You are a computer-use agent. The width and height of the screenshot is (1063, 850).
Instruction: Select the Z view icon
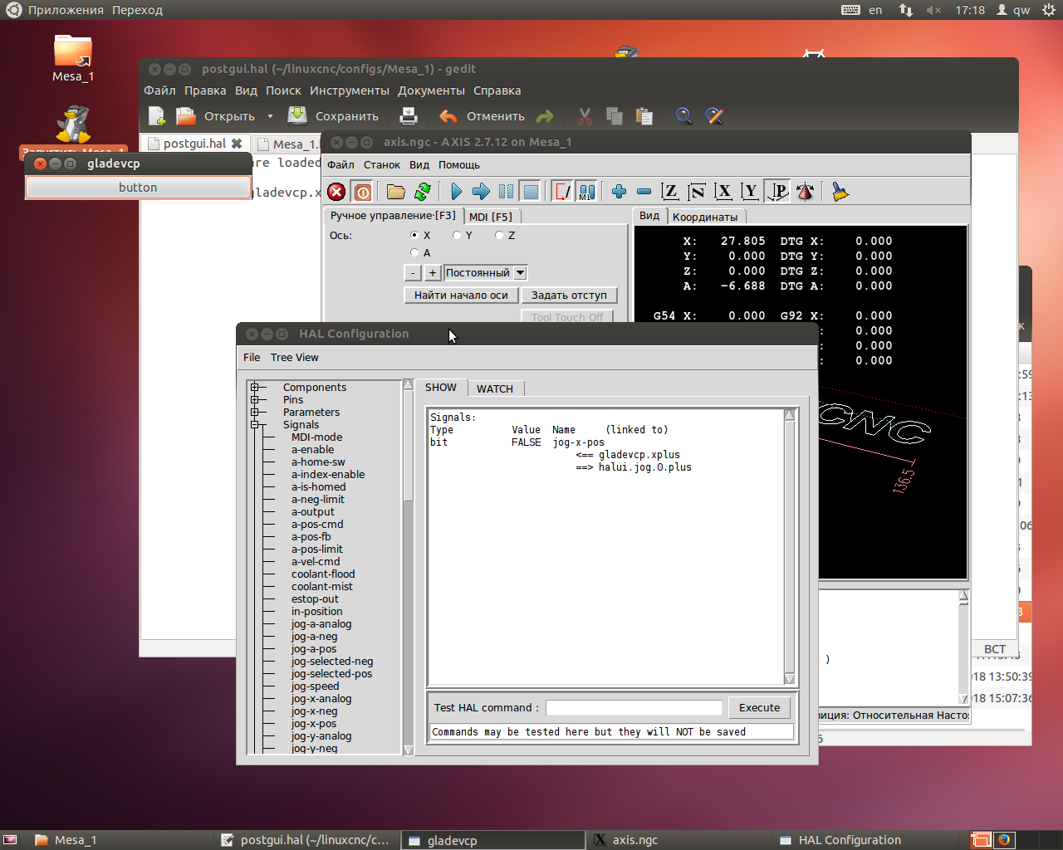[x=670, y=193]
